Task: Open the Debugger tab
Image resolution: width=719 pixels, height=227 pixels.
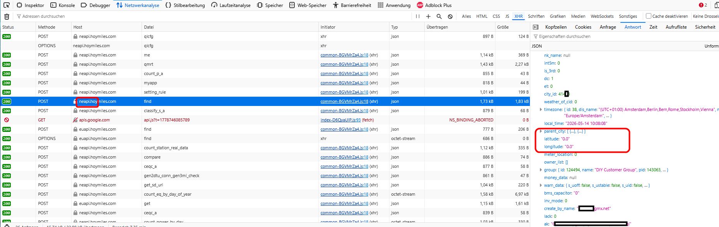Action: tap(96, 5)
